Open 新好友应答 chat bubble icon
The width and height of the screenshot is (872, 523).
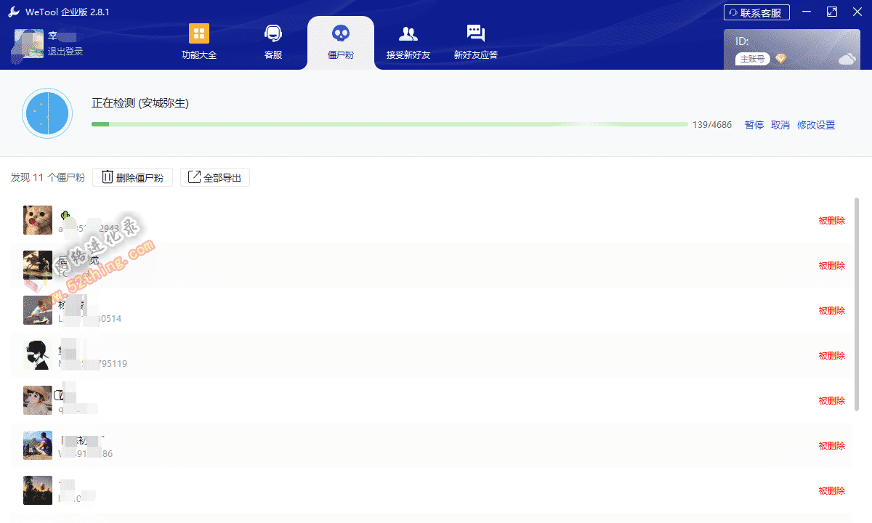[x=476, y=33]
